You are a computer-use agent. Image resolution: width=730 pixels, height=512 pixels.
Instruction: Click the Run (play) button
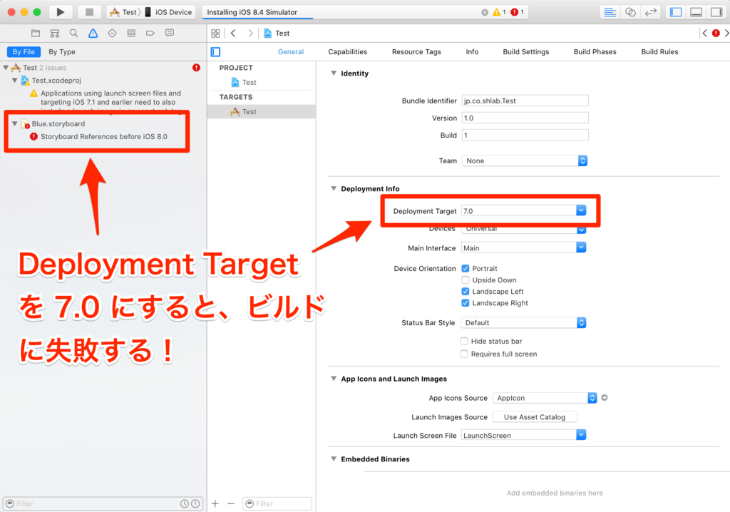click(60, 12)
